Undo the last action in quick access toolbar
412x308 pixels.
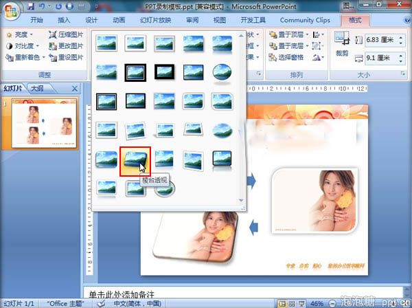[42, 6]
